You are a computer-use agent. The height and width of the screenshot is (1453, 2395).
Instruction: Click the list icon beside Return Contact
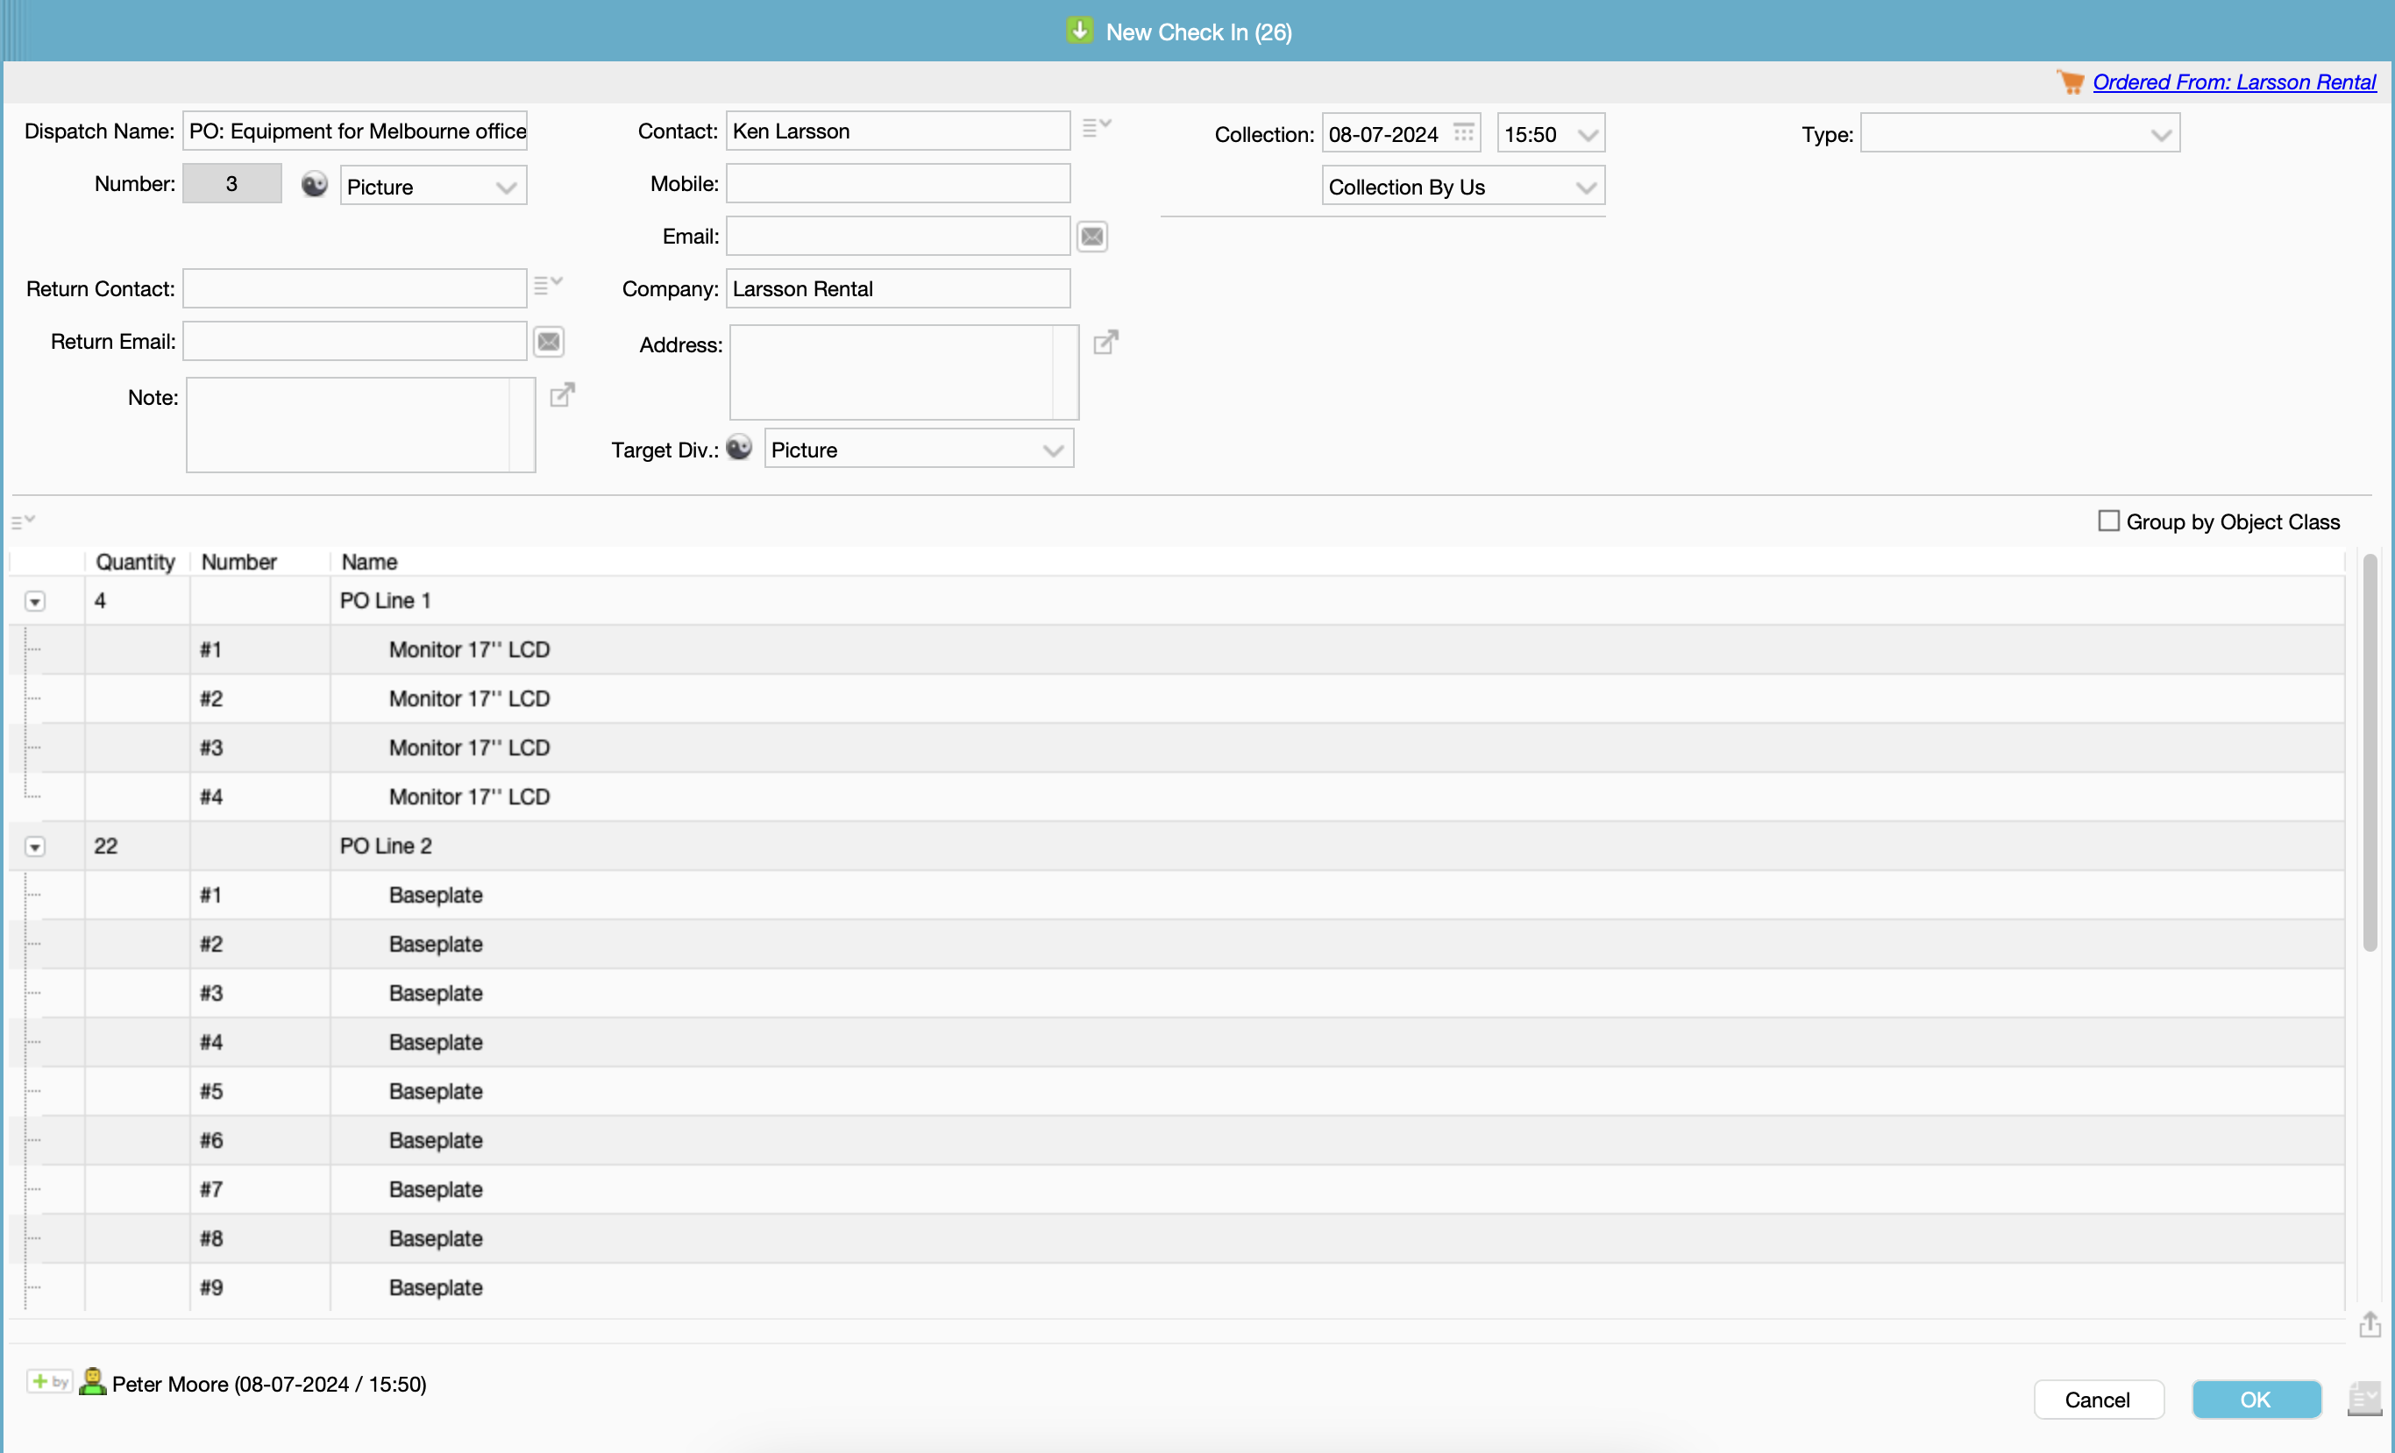click(x=547, y=285)
